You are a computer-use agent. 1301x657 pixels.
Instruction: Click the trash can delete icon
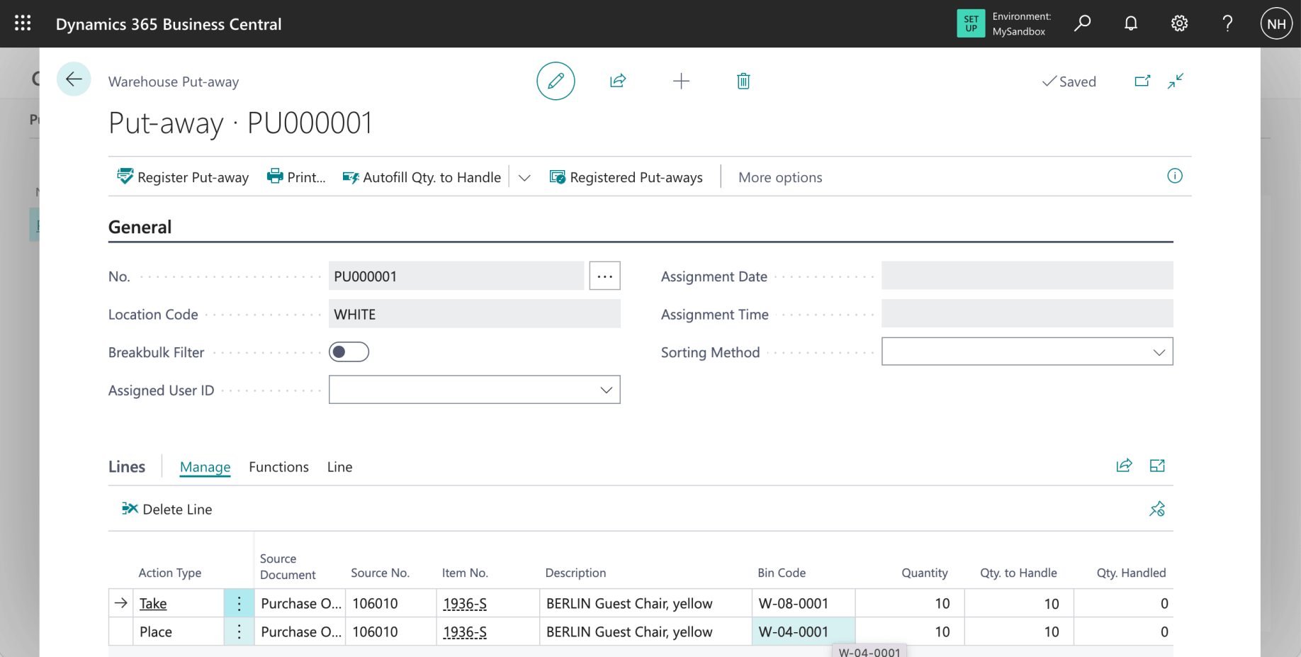tap(743, 81)
